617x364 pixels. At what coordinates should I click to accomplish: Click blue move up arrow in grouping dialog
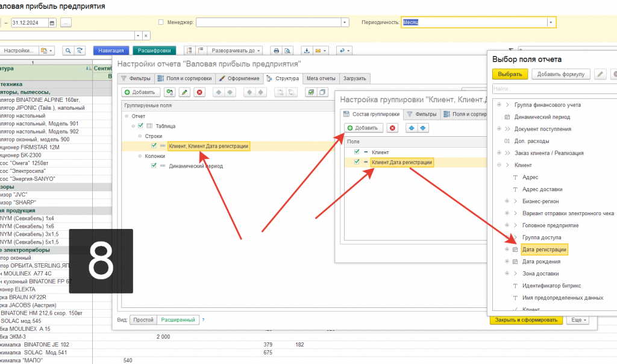[x=412, y=128]
